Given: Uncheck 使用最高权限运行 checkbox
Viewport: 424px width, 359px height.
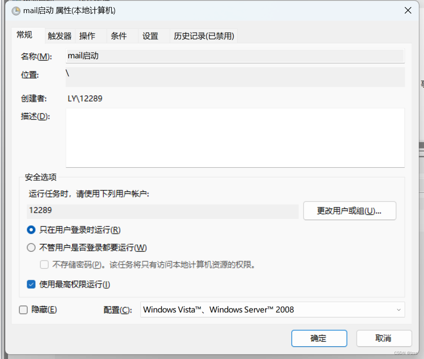Looking at the screenshot, I should click(31, 284).
